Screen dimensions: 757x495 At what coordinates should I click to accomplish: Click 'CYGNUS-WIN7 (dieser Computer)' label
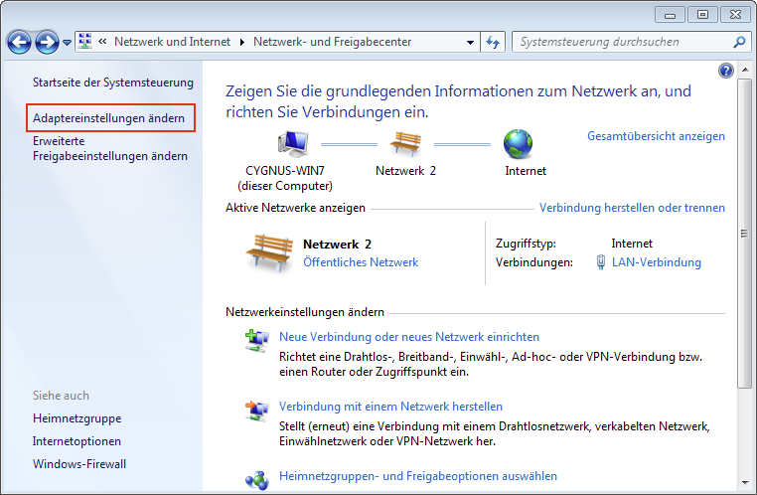285,178
